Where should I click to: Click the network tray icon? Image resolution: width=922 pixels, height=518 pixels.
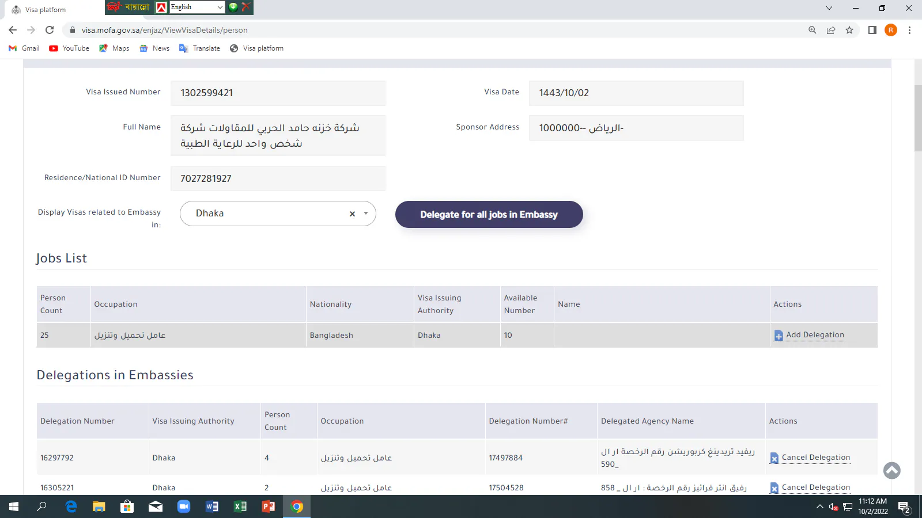pos(848,507)
